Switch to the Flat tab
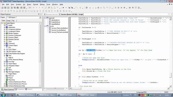 point(13,21)
